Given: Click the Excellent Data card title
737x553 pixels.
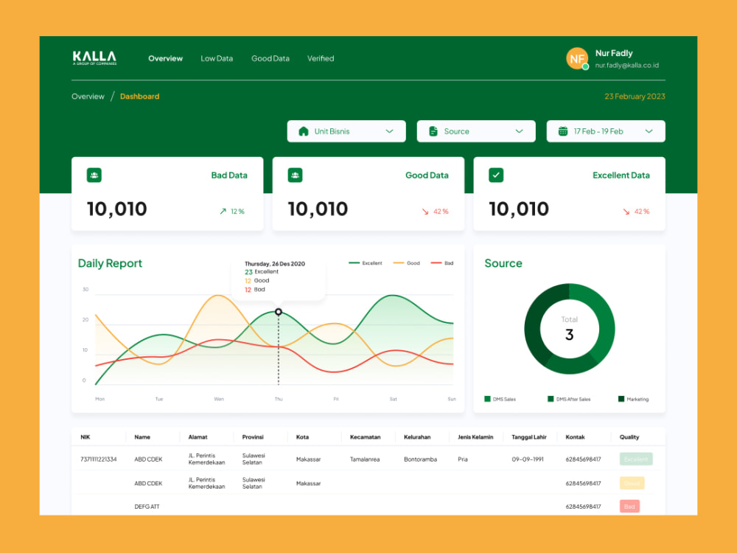Looking at the screenshot, I should coord(621,175).
